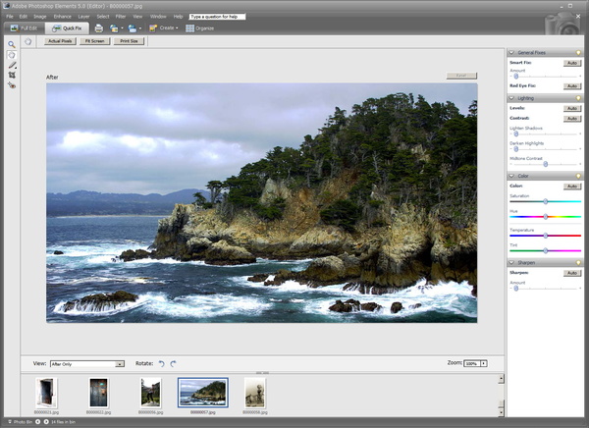Click Sharpen lightbulb tip icon
The image size is (589, 428).
[x=578, y=263]
